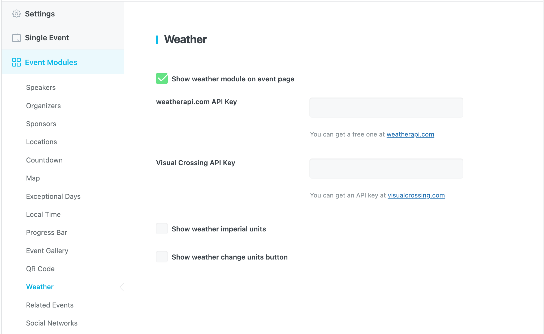Enable Show weather change units button checkbox
544x334 pixels.
(162, 257)
